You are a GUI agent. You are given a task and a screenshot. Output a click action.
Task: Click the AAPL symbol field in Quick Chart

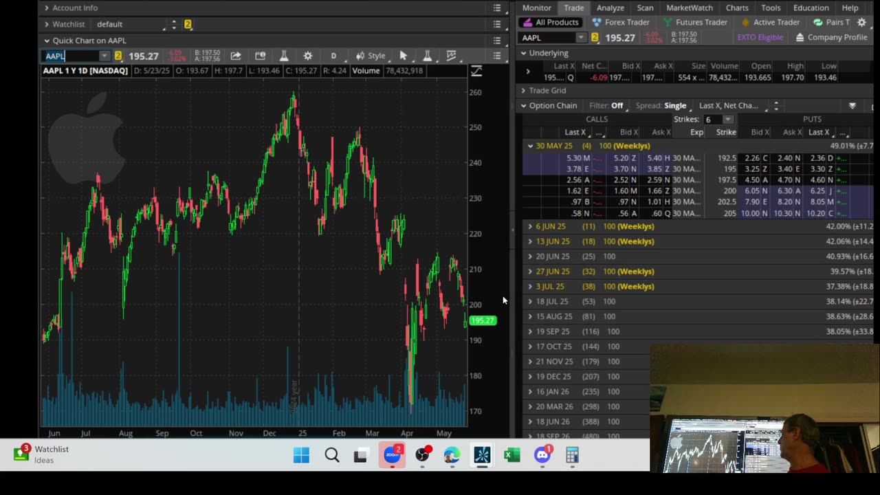point(70,56)
